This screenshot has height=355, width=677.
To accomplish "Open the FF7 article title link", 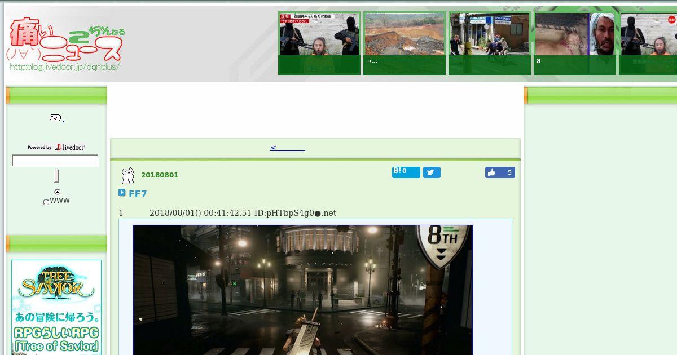I will 138,194.
